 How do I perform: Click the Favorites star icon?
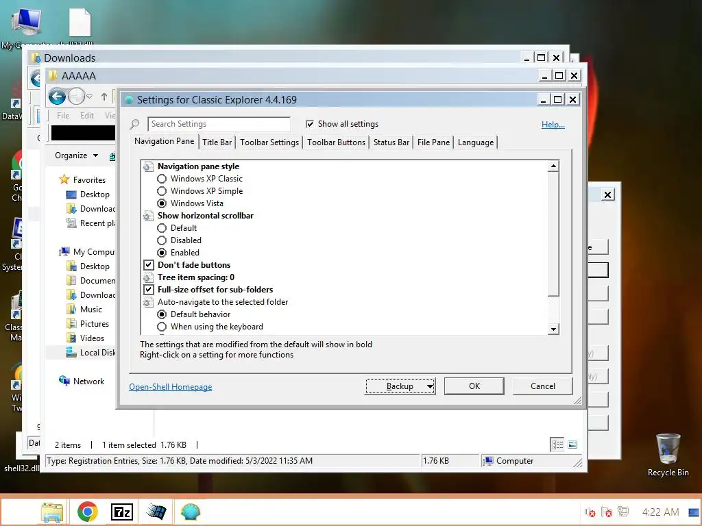pyautogui.click(x=64, y=179)
